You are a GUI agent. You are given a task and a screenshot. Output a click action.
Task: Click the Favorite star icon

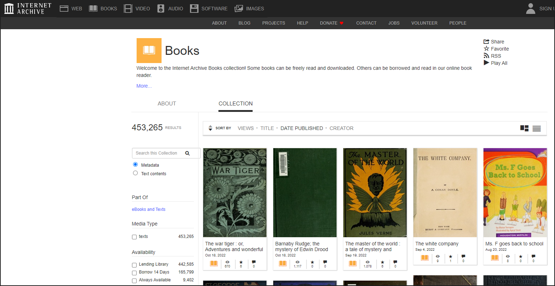coord(486,49)
